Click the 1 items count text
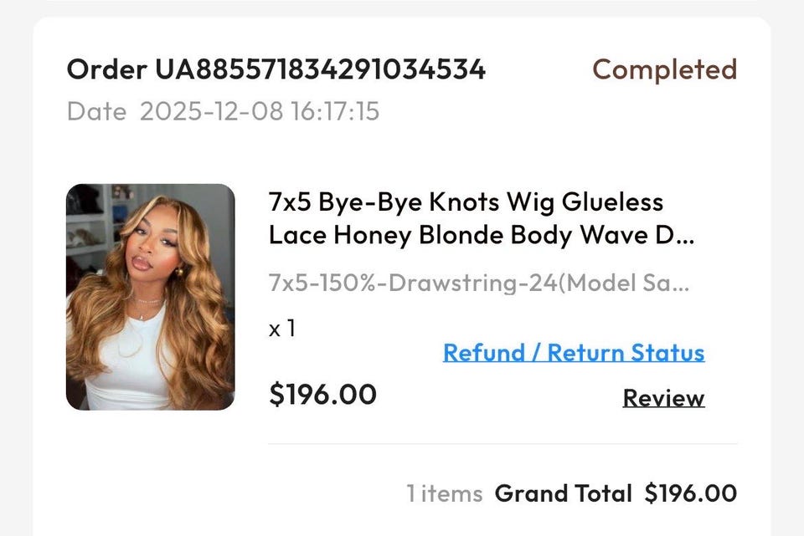Screen dimensions: 804x536 (445, 494)
